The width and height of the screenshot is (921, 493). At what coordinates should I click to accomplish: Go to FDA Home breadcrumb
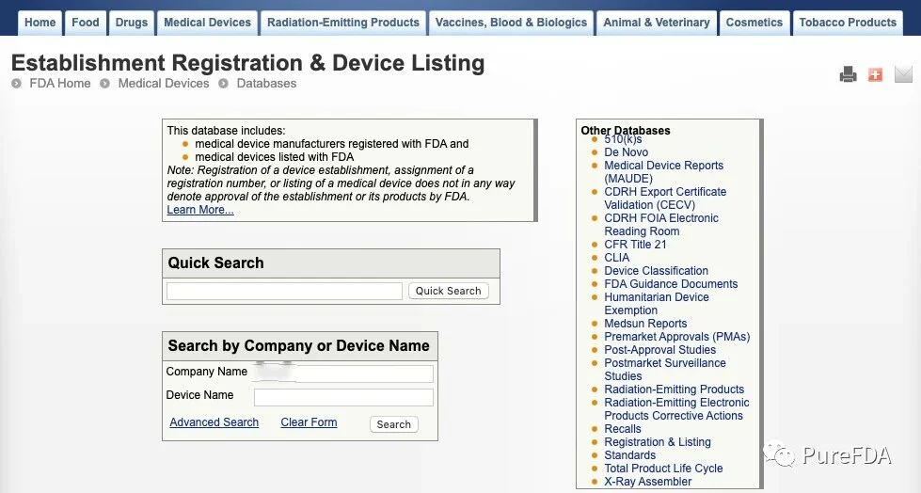[x=60, y=84]
